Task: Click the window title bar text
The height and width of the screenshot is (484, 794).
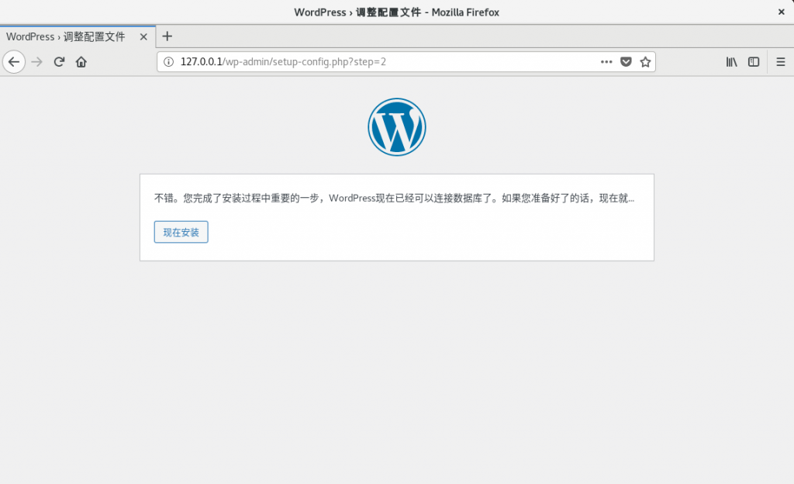Action: 396,12
